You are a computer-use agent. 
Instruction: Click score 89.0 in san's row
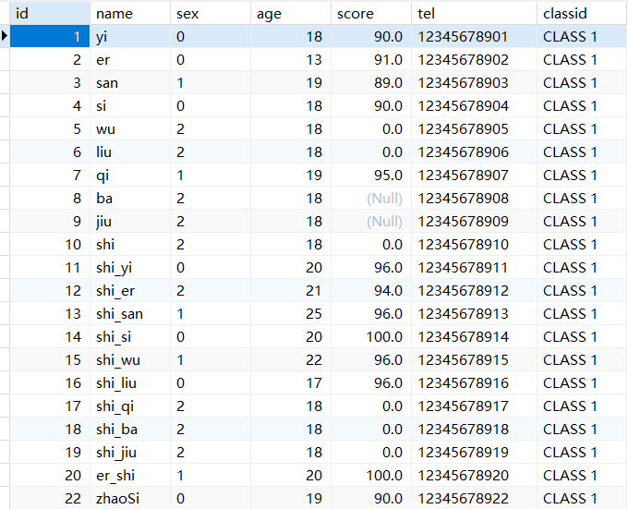pyautogui.click(x=371, y=83)
